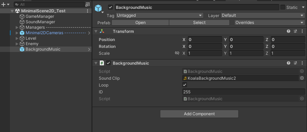Viewport: 307px width, 132px height.
Task: Open Transform preset settings icon
Action: (295, 31)
